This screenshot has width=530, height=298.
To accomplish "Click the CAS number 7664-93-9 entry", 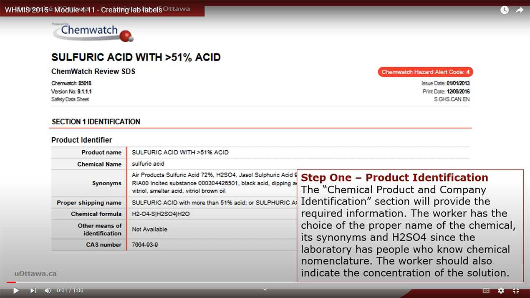I will (145, 245).
